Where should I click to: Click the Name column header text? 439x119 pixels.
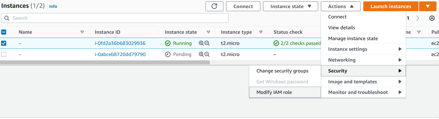click(x=25, y=32)
